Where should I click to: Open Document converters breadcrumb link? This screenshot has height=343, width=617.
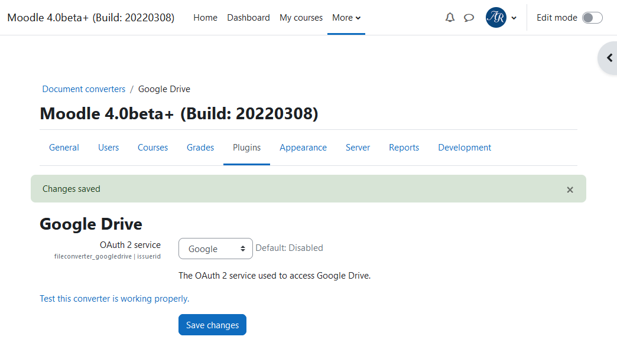click(x=84, y=89)
